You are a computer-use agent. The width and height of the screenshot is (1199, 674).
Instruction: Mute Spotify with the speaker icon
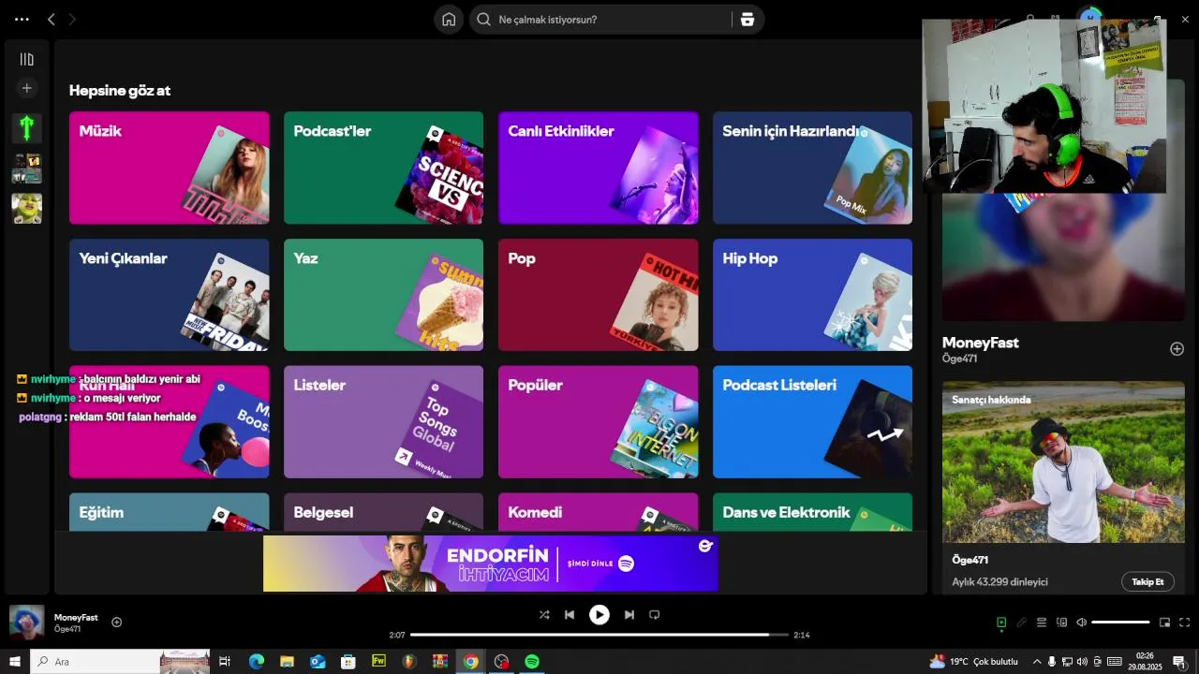pyautogui.click(x=1081, y=623)
